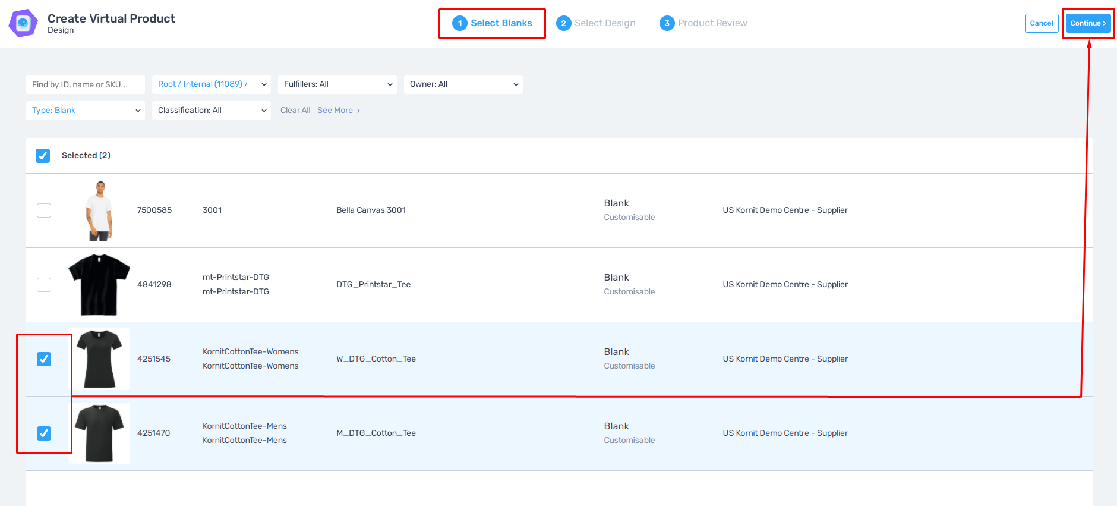Click the step 1 Select Blanks number icon
This screenshot has height=506, width=1117.
(x=459, y=23)
